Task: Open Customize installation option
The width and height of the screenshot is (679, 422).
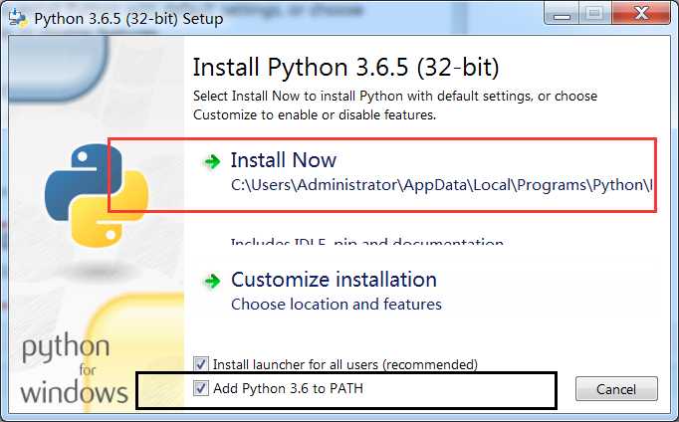Action: pyautogui.click(x=334, y=280)
